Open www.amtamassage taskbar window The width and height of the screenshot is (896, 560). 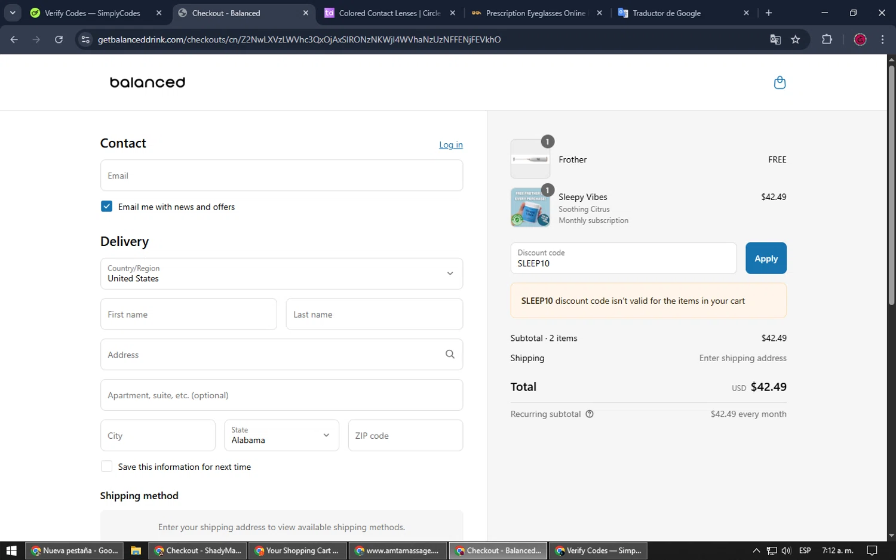click(397, 550)
